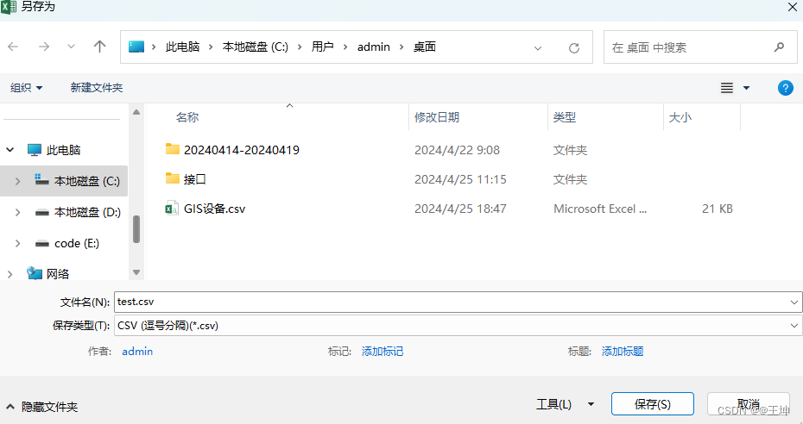Sort by 大小 column header
This screenshot has height=424, width=803.
coord(680,117)
